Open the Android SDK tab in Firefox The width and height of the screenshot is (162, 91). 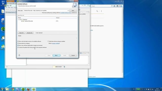12,3
